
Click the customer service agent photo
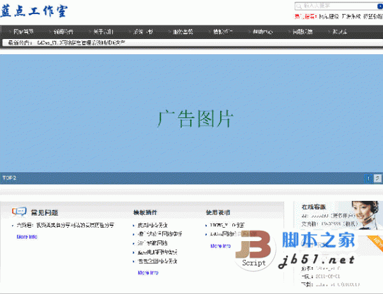pos(366,215)
